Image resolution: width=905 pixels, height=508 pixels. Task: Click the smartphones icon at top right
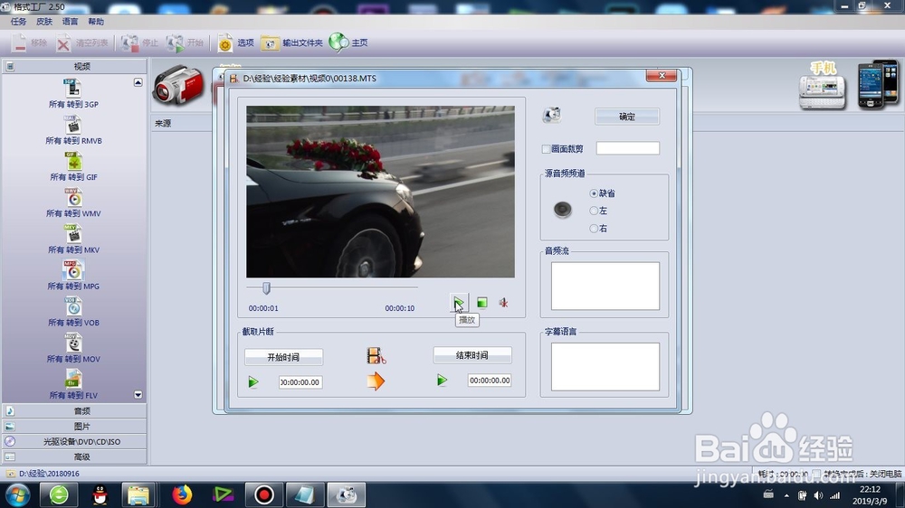tap(877, 85)
